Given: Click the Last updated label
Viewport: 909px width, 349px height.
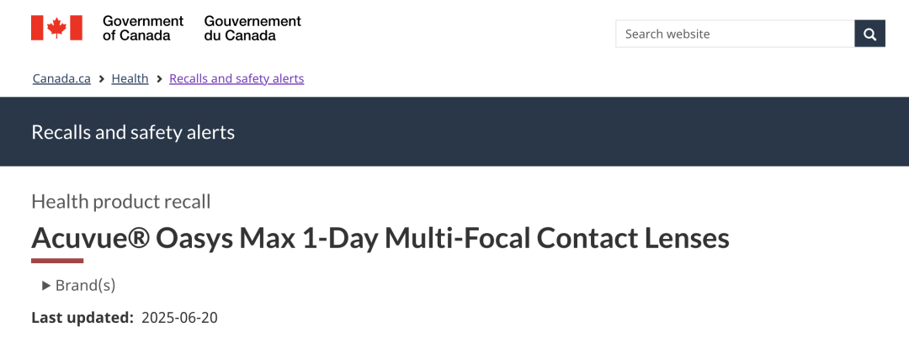Looking at the screenshot, I should click(x=82, y=318).
